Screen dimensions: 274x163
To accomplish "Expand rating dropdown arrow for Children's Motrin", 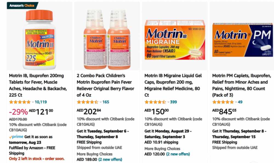I will pyautogui.click(x=101, y=102).
